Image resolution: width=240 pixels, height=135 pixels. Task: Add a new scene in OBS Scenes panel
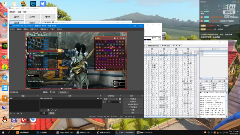pyautogui.click(x=11, y=113)
